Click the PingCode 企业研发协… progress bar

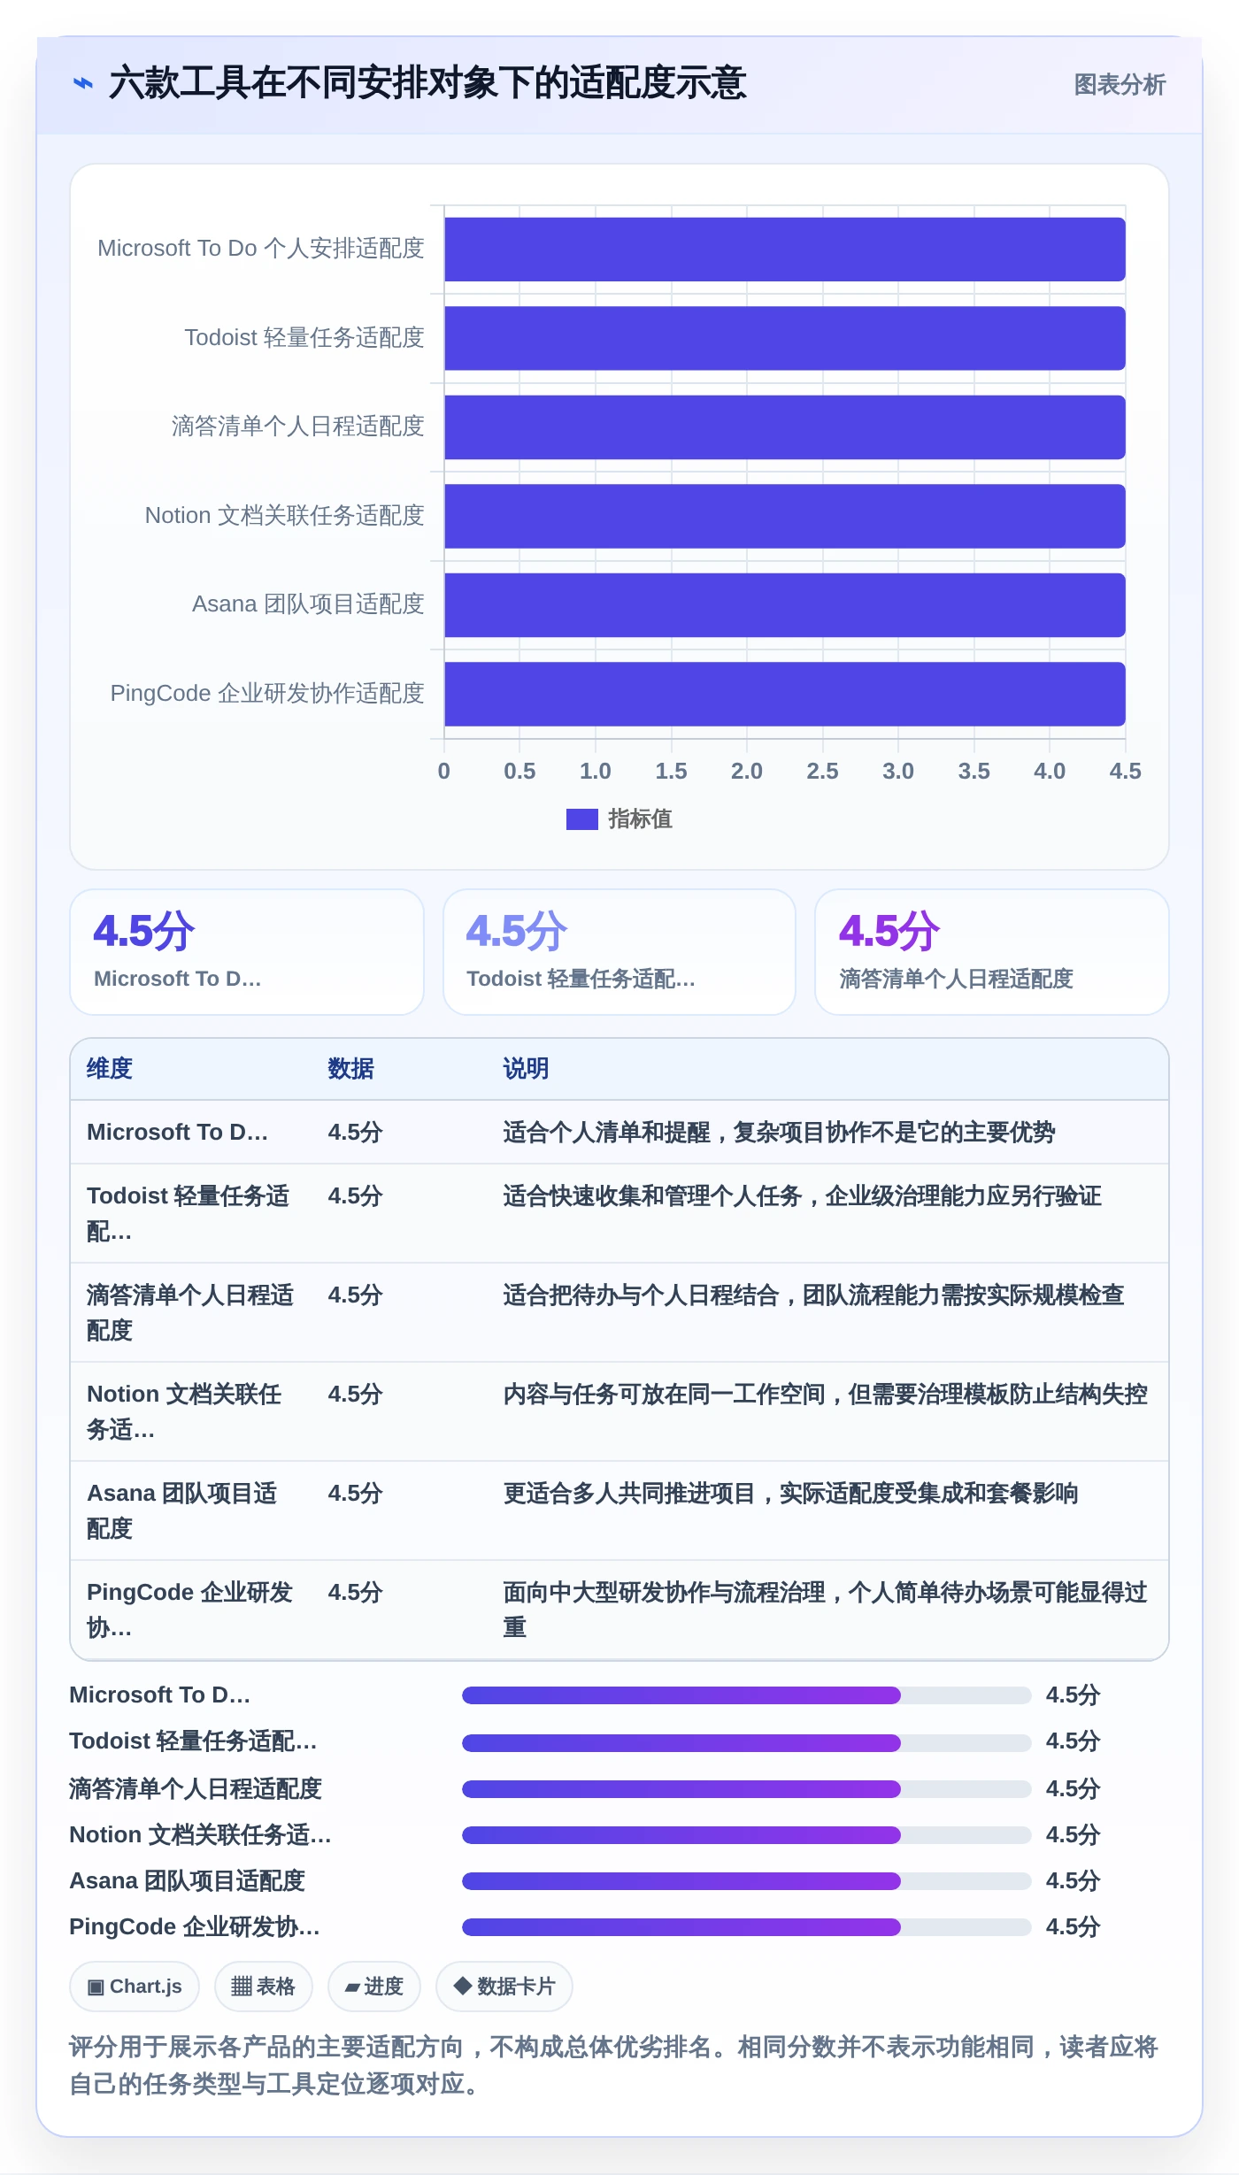(x=746, y=1927)
